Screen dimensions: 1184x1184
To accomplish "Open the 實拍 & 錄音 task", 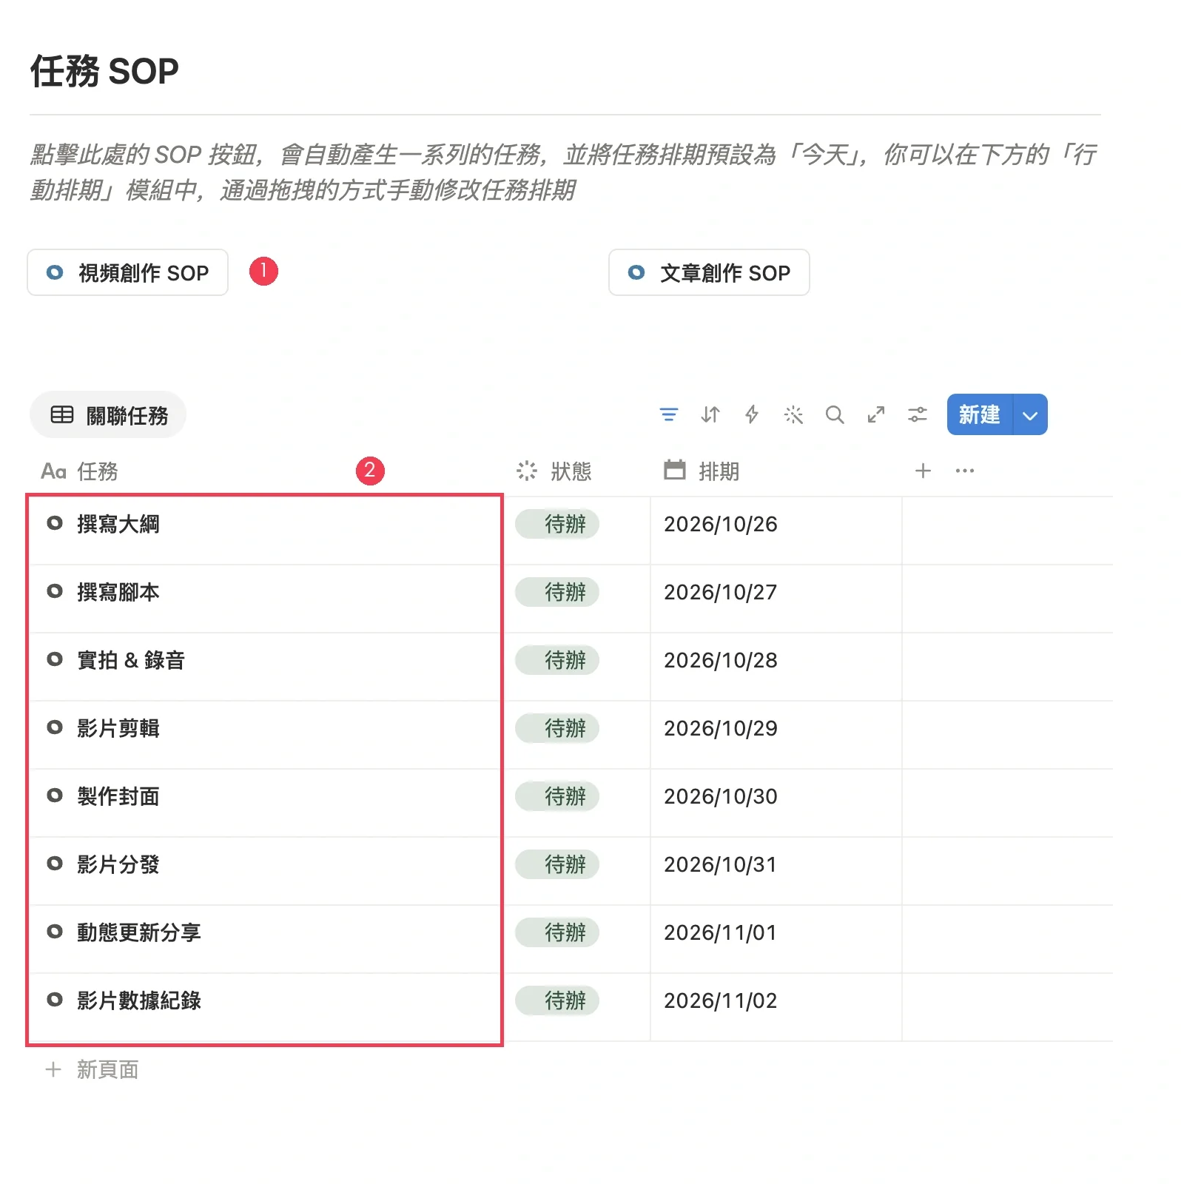I will [x=130, y=660].
